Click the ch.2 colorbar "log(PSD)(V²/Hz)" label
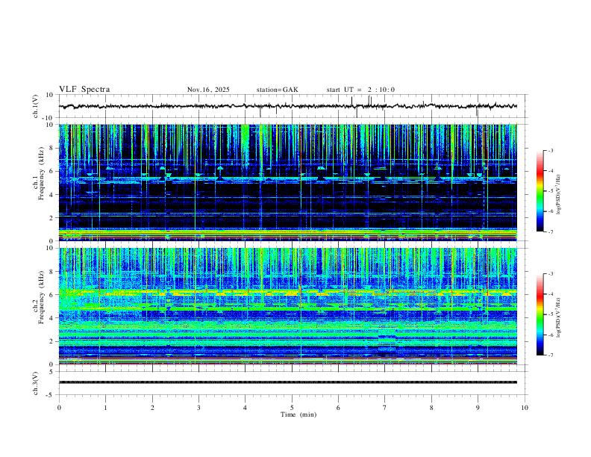The image size is (591, 457). (x=559, y=317)
